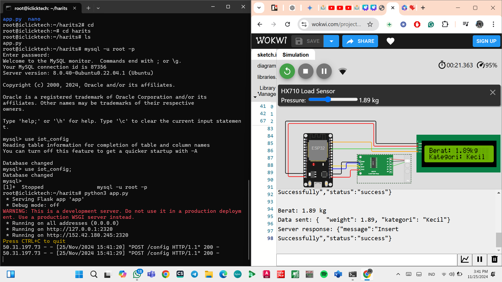502x282 pixels.
Task: Open the Extensions puzzle icon
Action: coord(445,24)
